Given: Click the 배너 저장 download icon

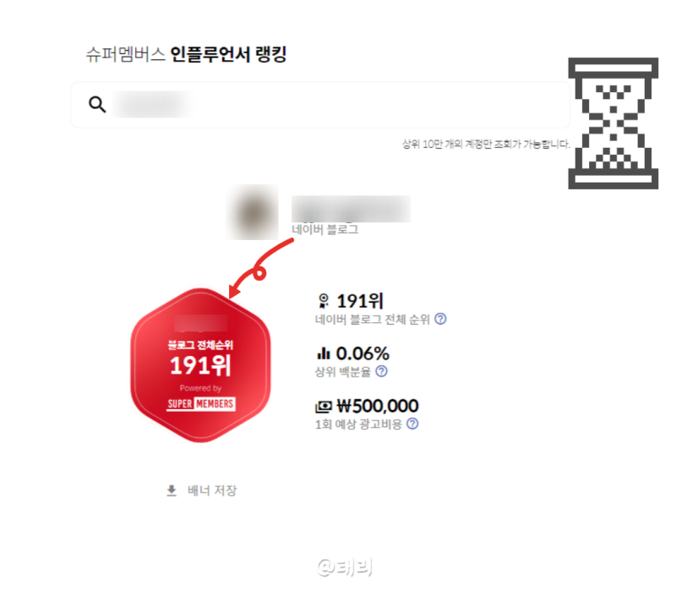Looking at the screenshot, I should pyautogui.click(x=172, y=491).
